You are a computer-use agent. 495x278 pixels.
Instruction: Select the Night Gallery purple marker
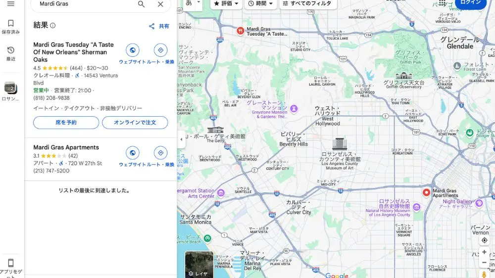tap(479, 203)
